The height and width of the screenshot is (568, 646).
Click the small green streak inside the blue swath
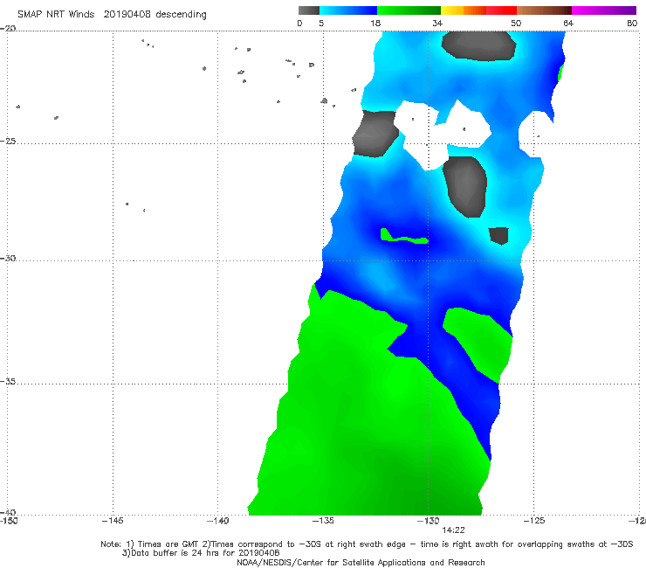point(403,237)
